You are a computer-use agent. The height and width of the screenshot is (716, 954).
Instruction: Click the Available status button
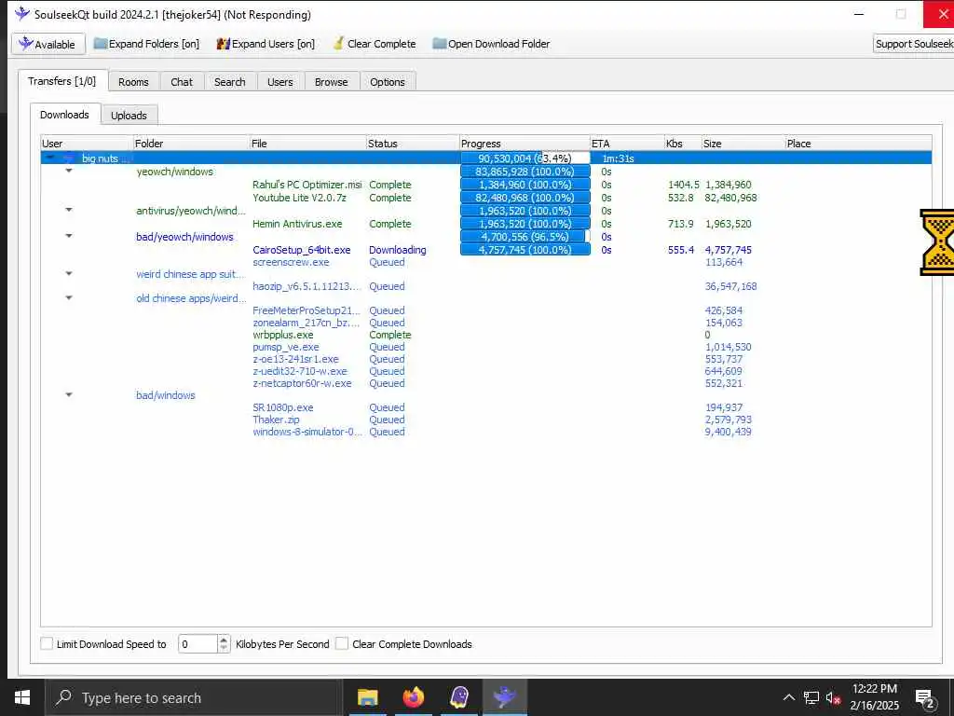(48, 44)
